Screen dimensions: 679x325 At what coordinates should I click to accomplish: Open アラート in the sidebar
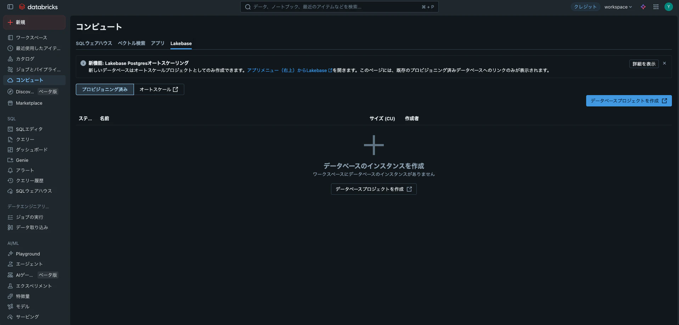click(x=34, y=170)
